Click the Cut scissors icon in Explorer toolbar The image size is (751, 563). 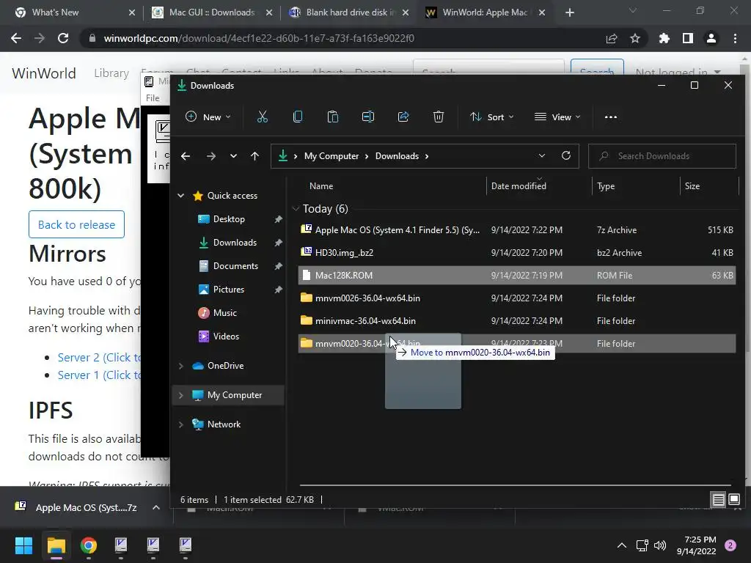point(263,117)
